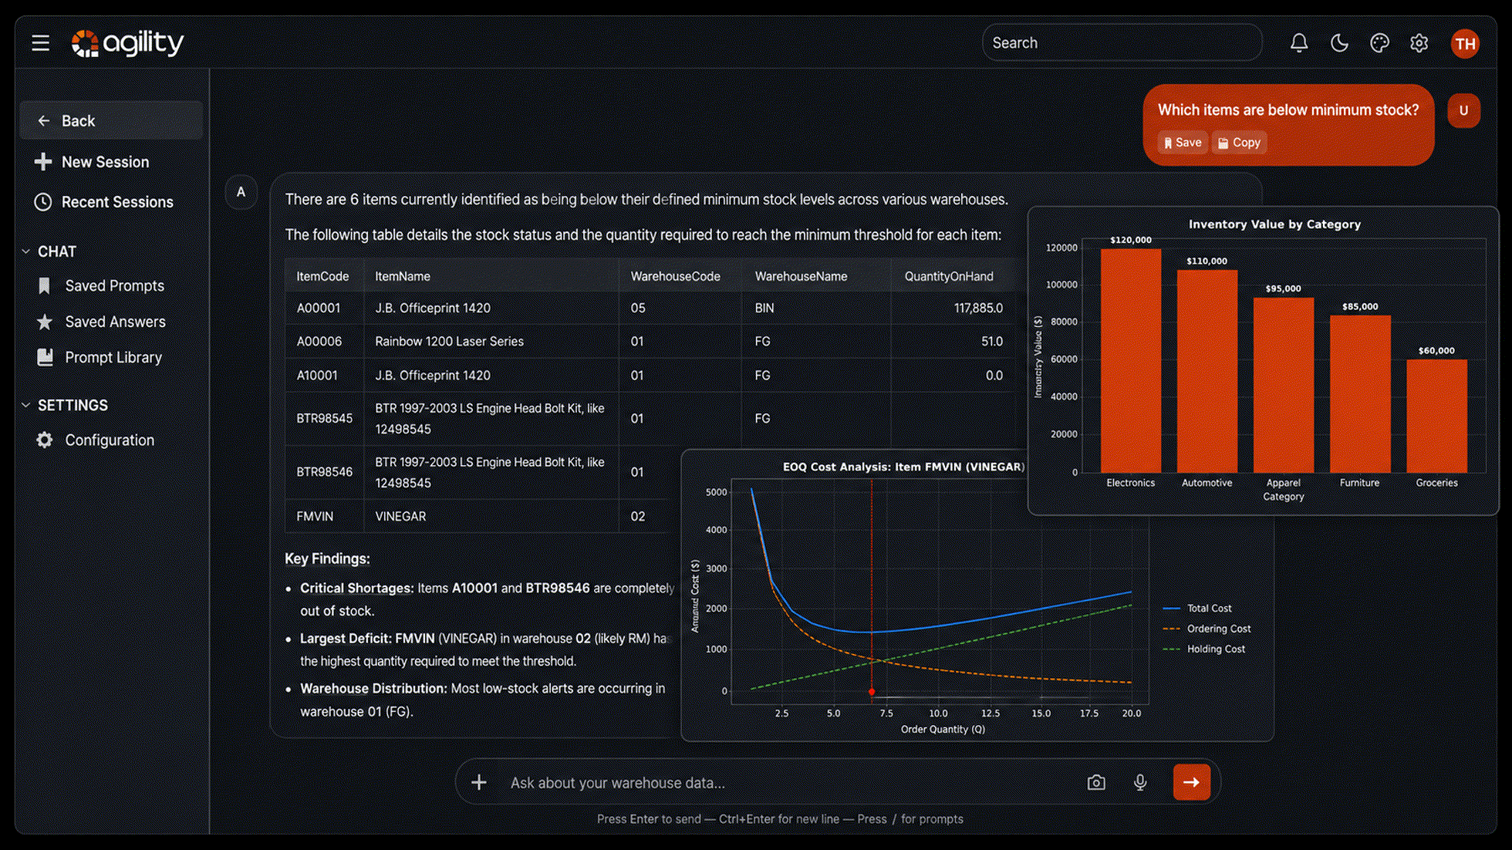
Task: Open the settings gear in the top bar
Action: pos(1419,43)
